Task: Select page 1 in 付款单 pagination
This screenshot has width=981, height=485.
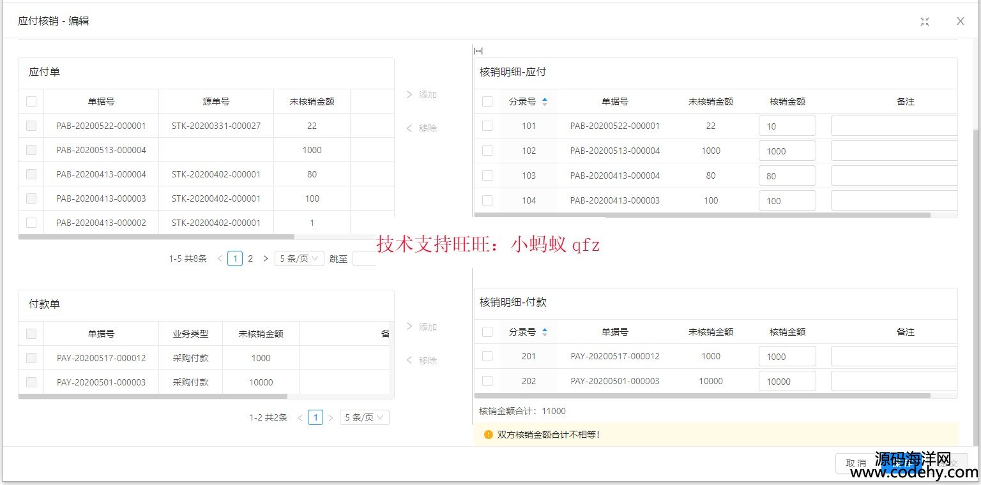Action: tap(316, 418)
